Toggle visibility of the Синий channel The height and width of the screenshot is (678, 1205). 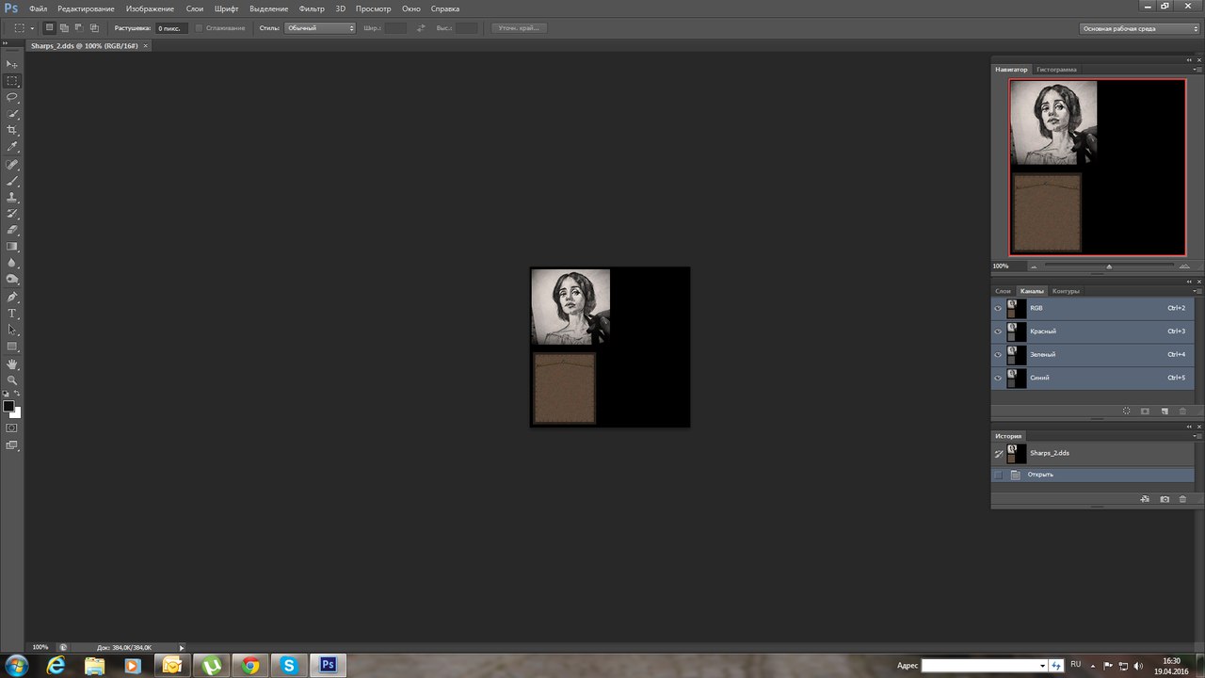pyautogui.click(x=998, y=378)
